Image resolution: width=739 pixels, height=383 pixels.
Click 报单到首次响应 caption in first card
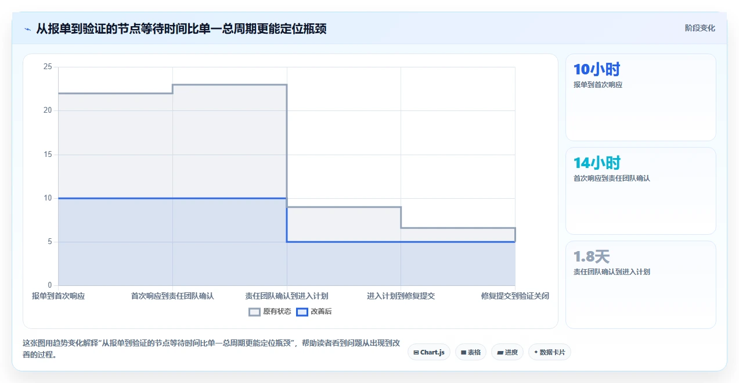[598, 85]
